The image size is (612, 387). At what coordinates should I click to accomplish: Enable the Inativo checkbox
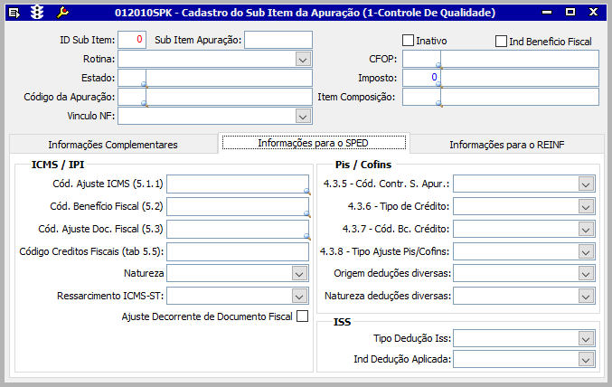409,41
